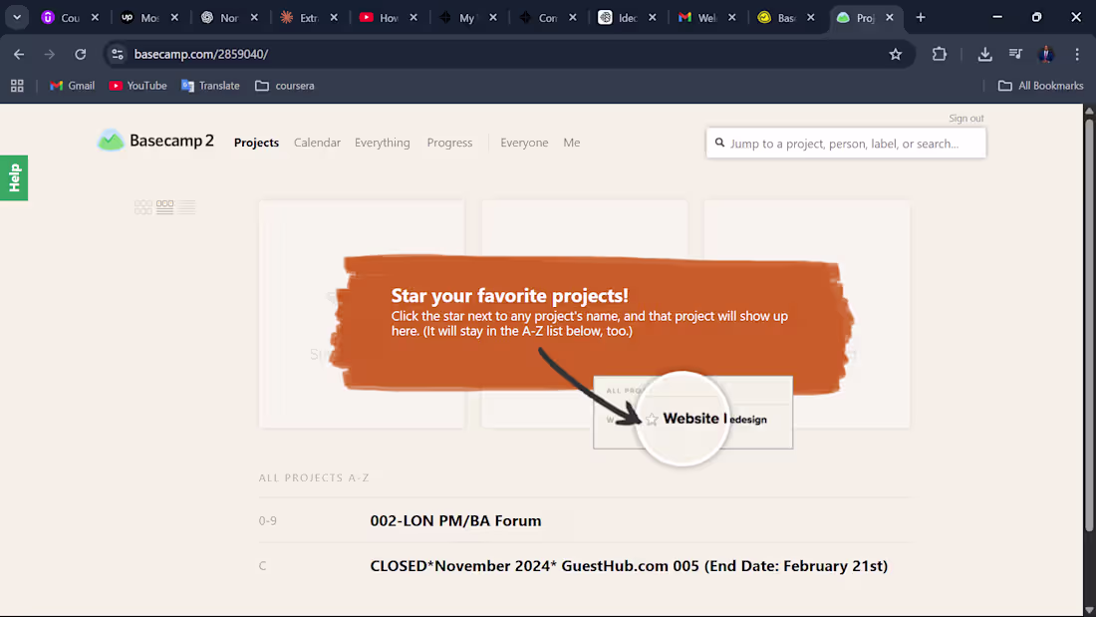Viewport: 1096px width, 617px height.
Task: Click the Basecamp 2 logo
Action: (155, 141)
